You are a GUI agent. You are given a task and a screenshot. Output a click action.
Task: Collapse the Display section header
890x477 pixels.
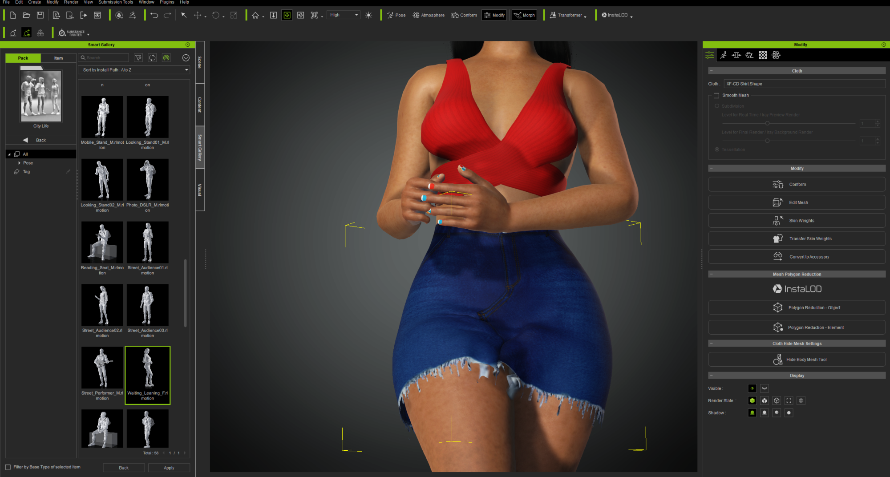click(x=797, y=376)
